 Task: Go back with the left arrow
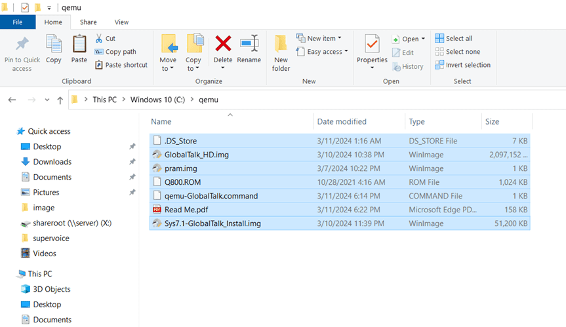coord(12,100)
